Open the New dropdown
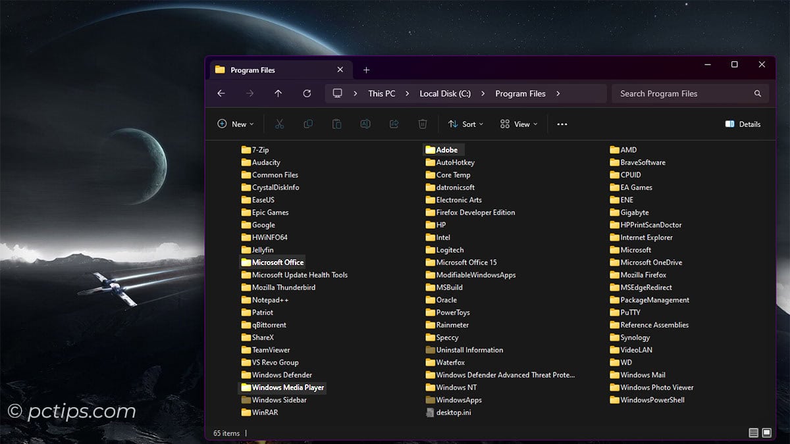 (236, 124)
